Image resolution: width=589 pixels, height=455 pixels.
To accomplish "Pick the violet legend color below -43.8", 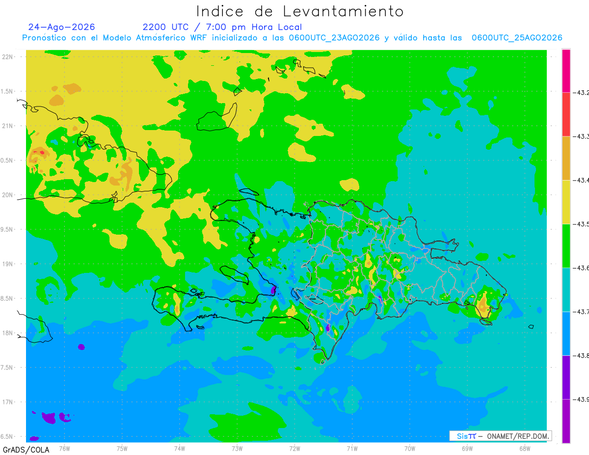I will pyautogui.click(x=566, y=377).
